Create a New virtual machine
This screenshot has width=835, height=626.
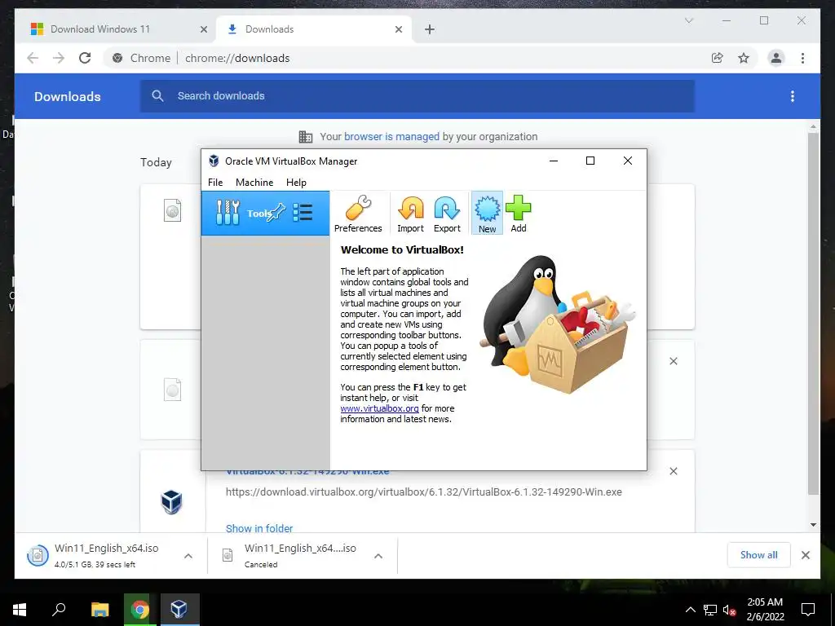click(x=487, y=214)
